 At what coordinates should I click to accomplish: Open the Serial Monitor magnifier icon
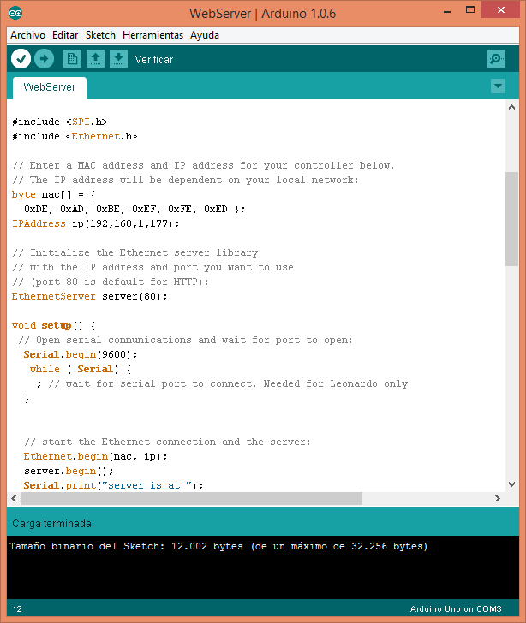coord(496,59)
